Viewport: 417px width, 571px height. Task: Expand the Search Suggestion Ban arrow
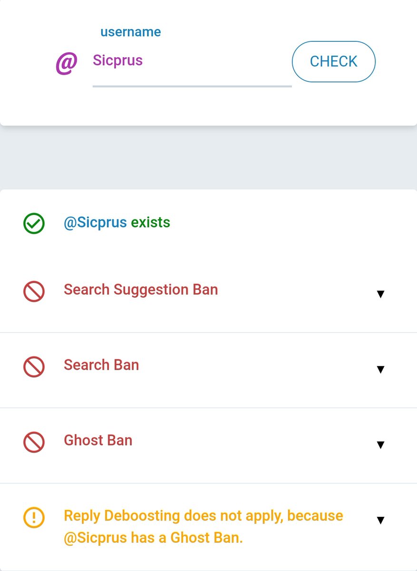[380, 294]
